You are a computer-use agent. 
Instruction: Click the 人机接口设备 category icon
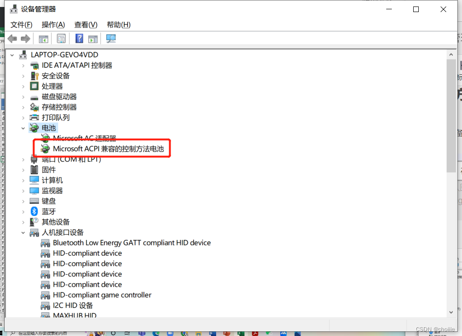34,233
